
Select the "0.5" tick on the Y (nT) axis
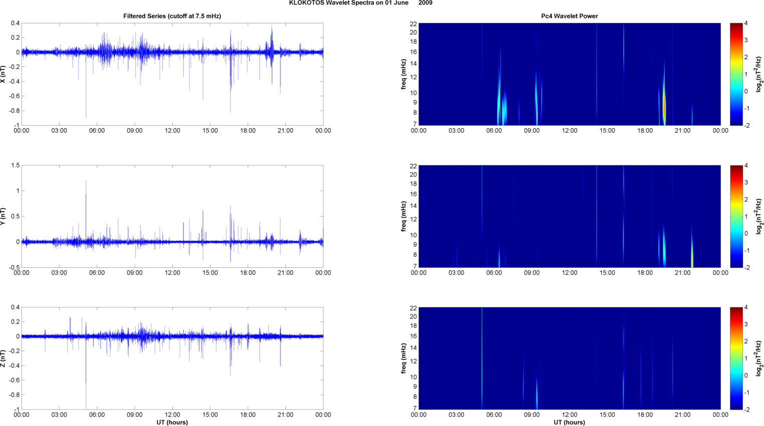click(x=15, y=216)
